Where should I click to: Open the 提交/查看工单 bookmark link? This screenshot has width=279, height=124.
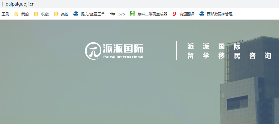(93, 14)
